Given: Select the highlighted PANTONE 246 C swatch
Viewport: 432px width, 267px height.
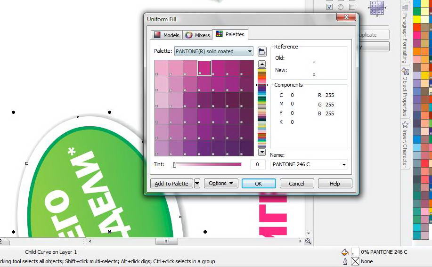Looking at the screenshot, I should [x=204, y=68].
